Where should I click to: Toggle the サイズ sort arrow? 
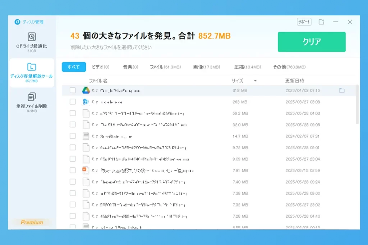[x=255, y=81]
